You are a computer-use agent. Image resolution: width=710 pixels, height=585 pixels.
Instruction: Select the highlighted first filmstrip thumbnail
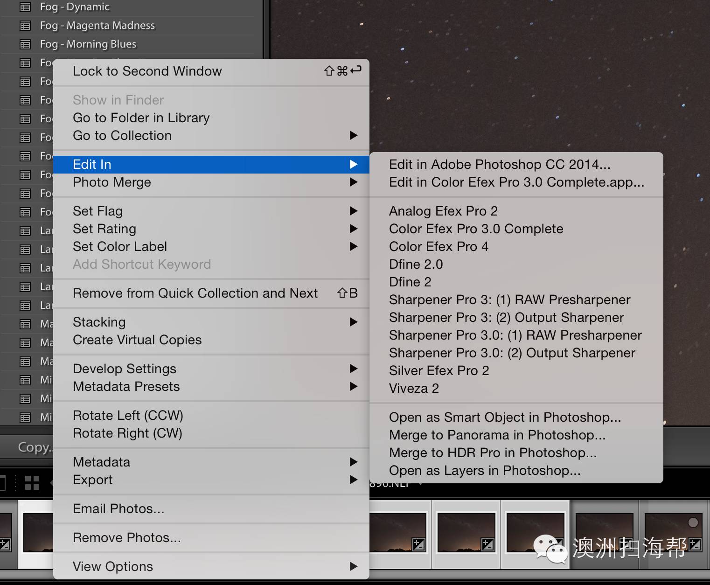[36, 535]
